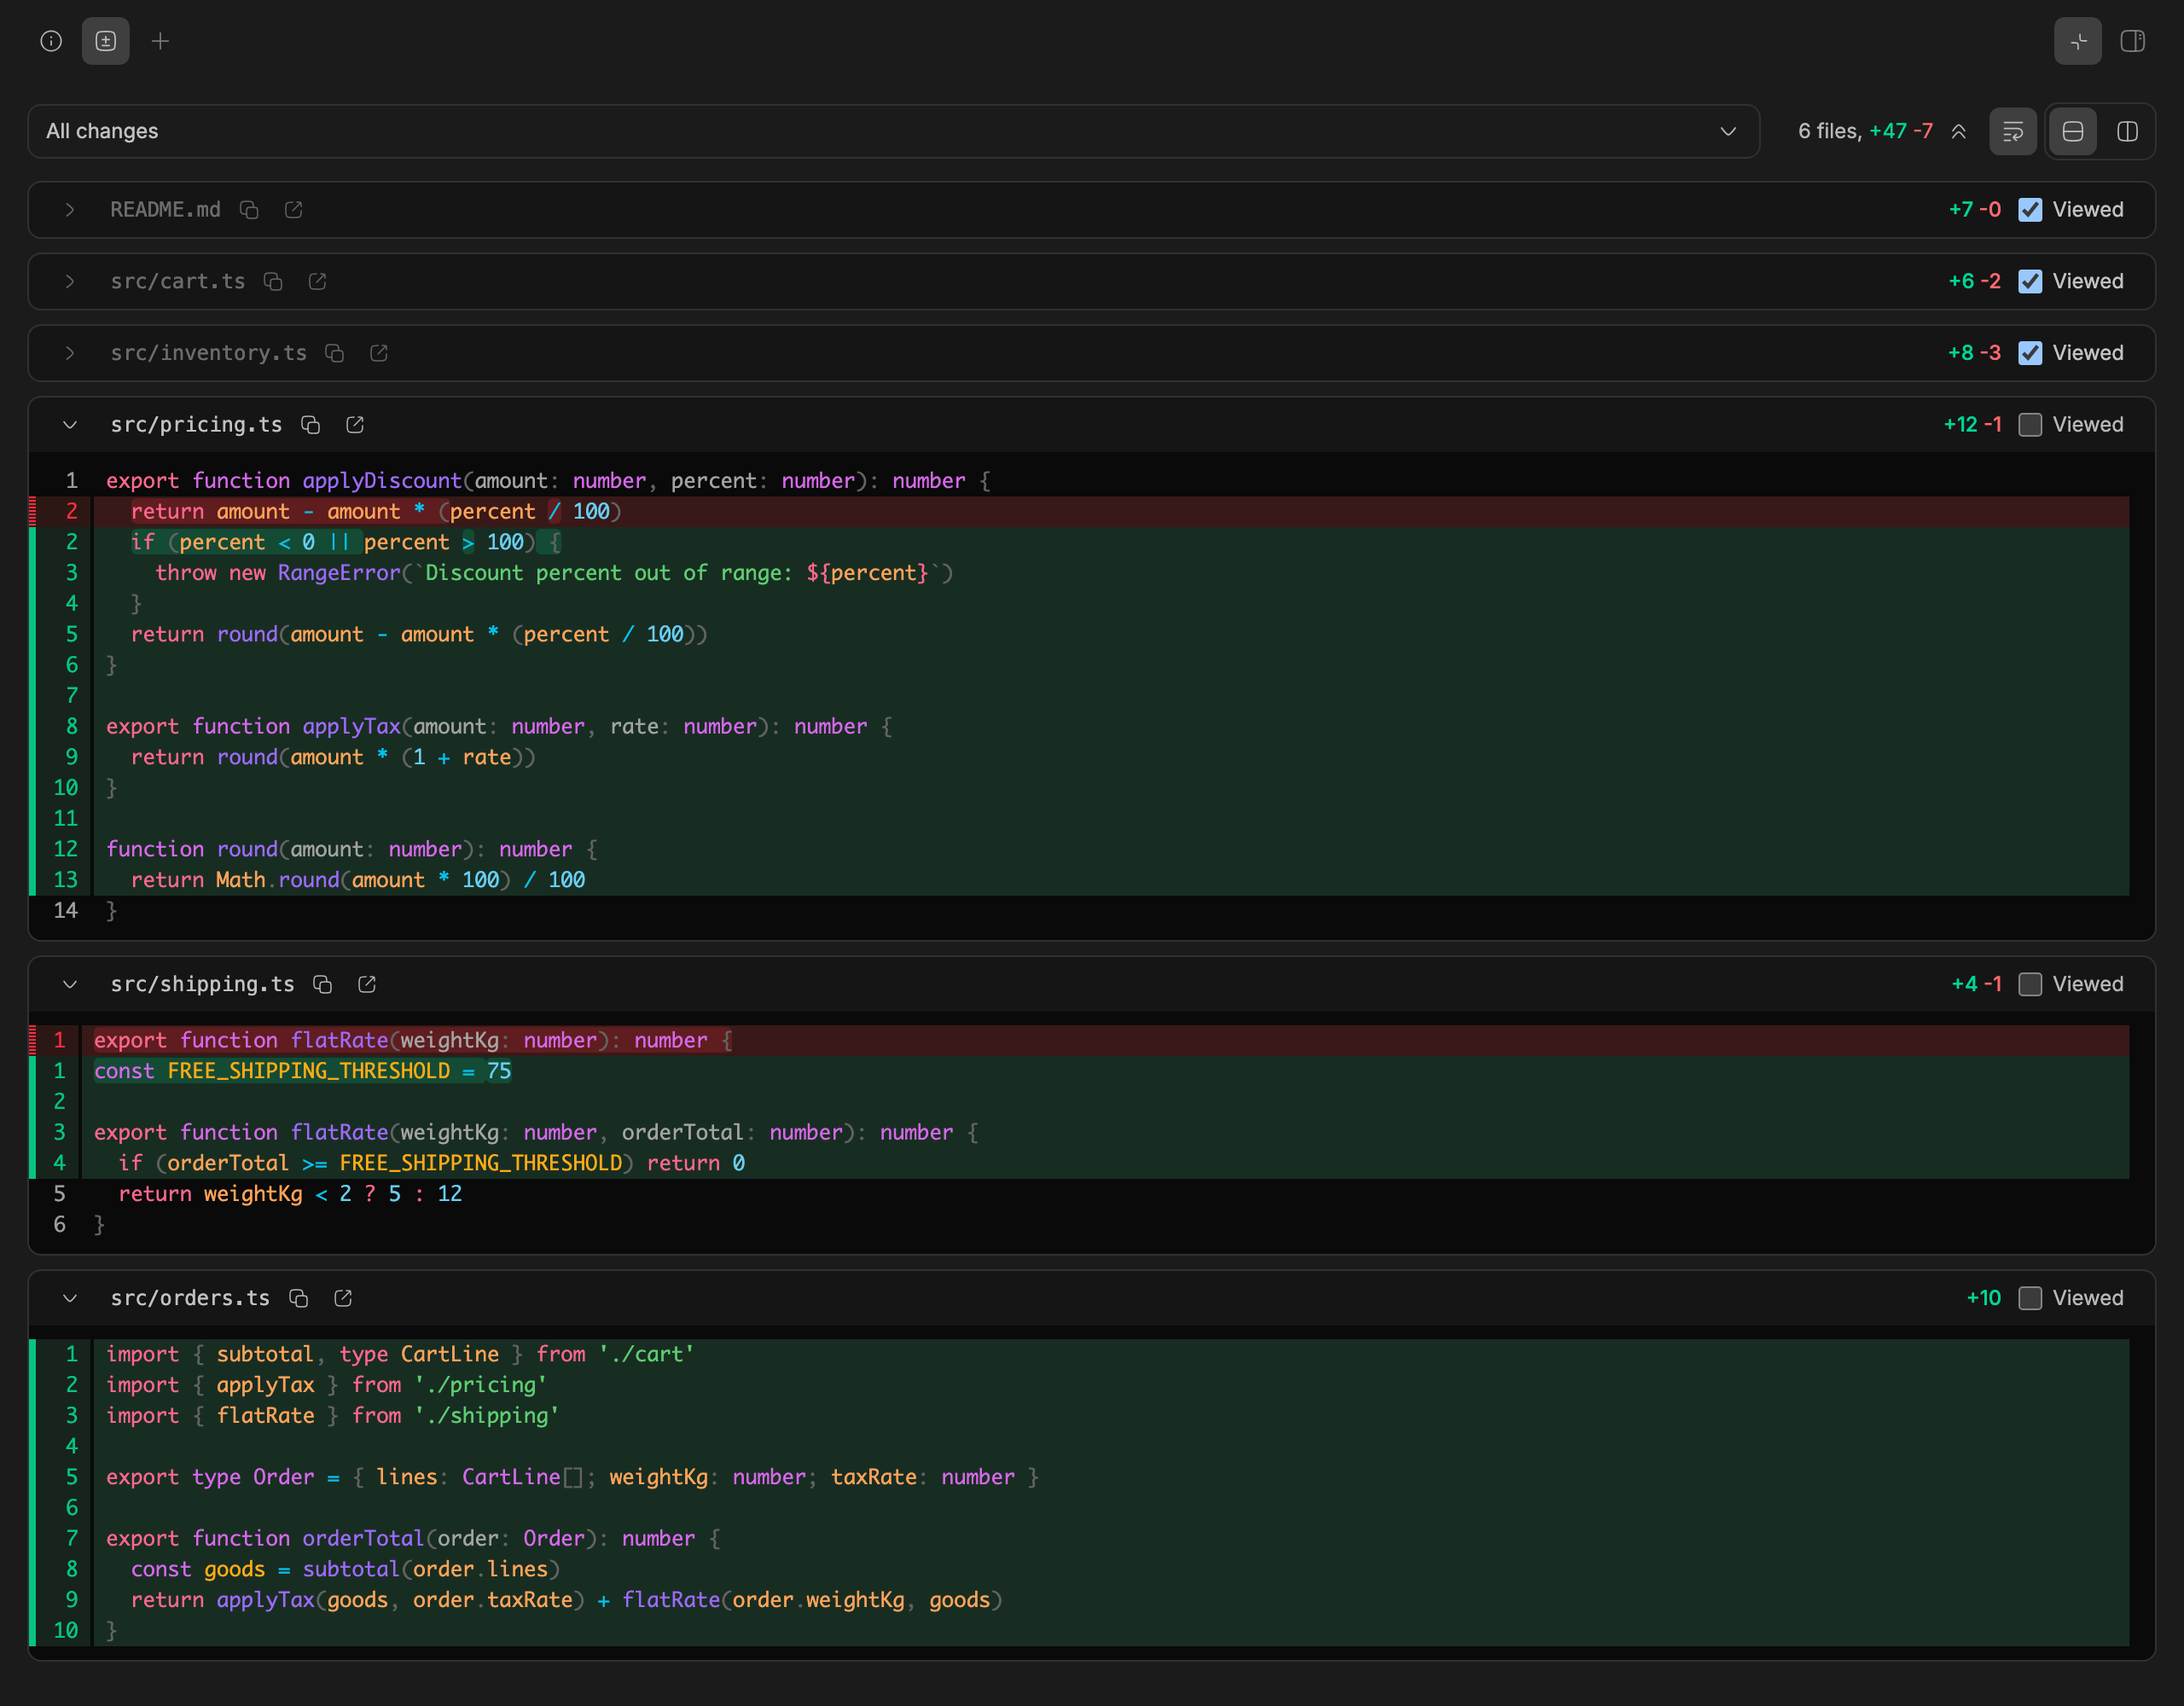Screen dimensions: 2184x1706
Task: Open src/cart.ts in editor
Action: pos(317,282)
